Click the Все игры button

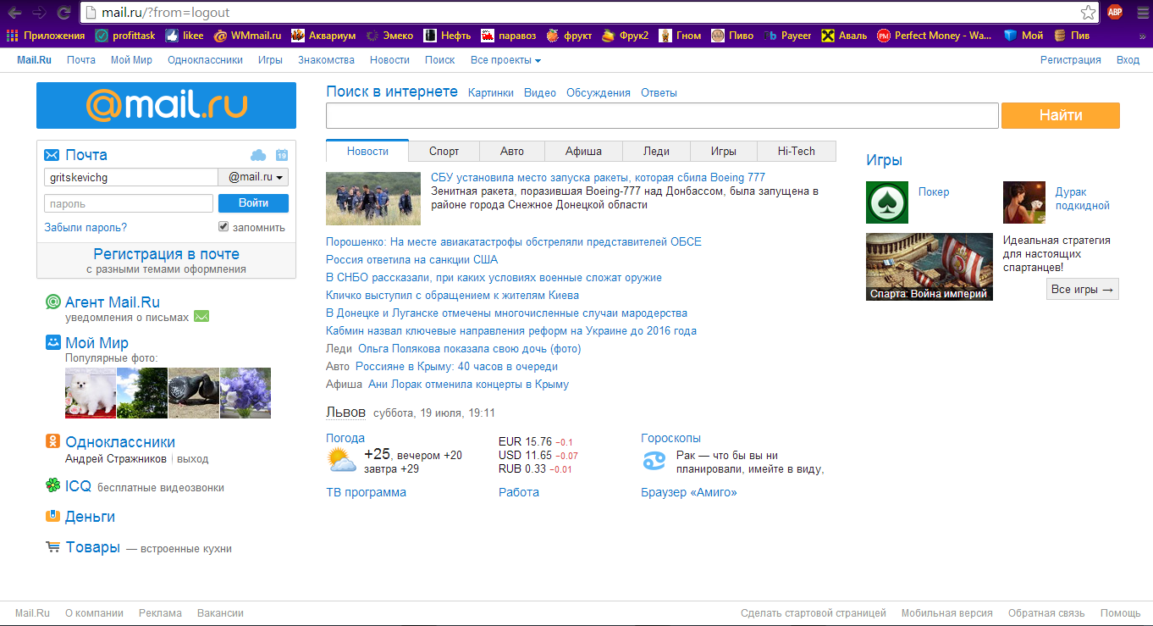pos(1083,290)
